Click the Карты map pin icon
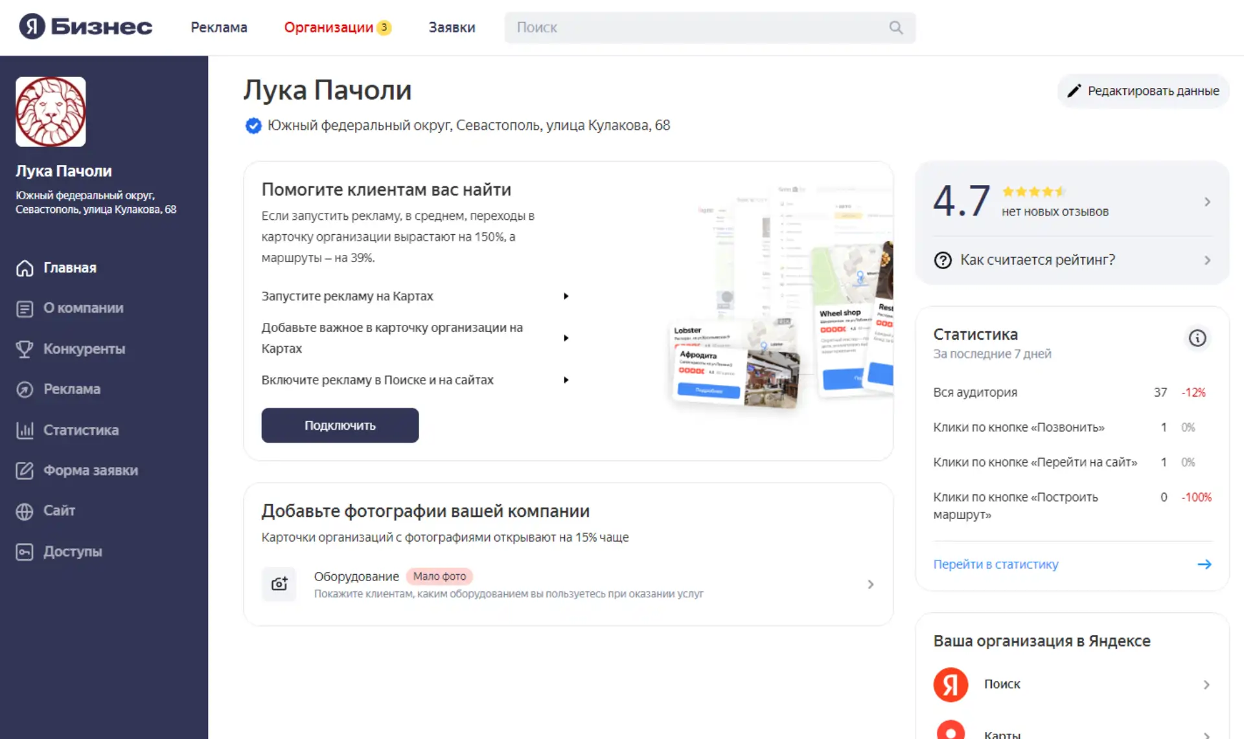This screenshot has width=1244, height=739. 950,731
